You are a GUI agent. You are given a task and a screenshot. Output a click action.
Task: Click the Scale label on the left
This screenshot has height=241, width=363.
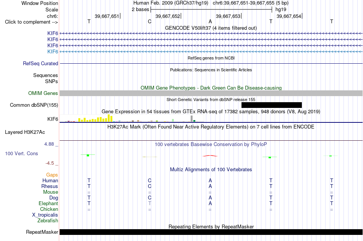(52, 10)
